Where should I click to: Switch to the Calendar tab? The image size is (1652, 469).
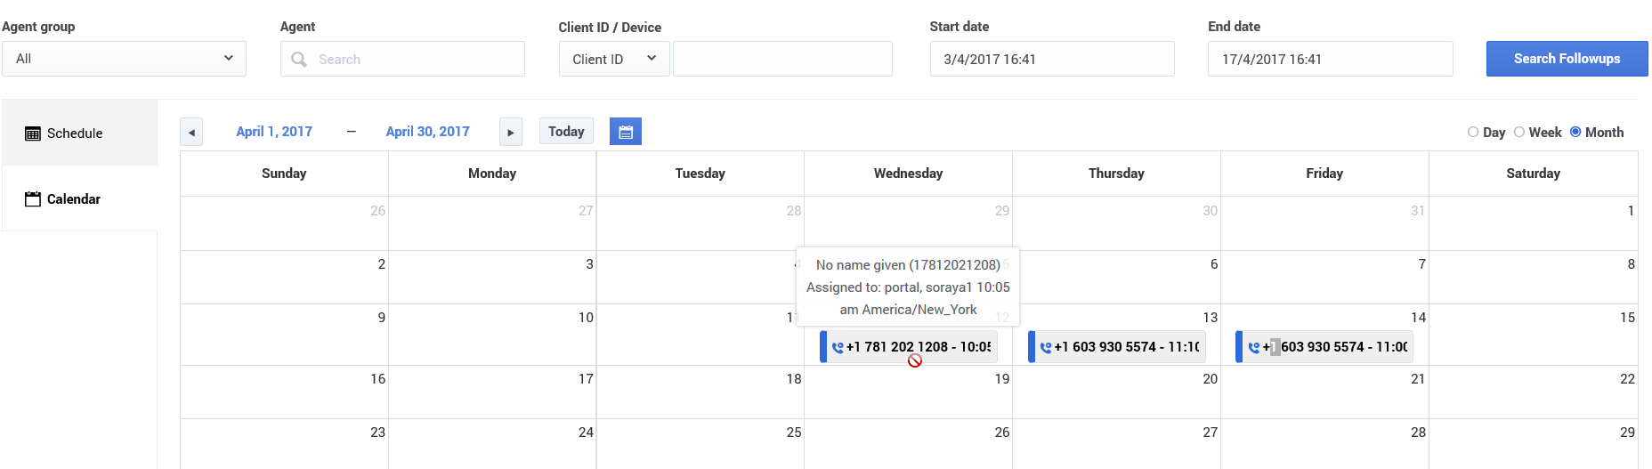click(74, 199)
